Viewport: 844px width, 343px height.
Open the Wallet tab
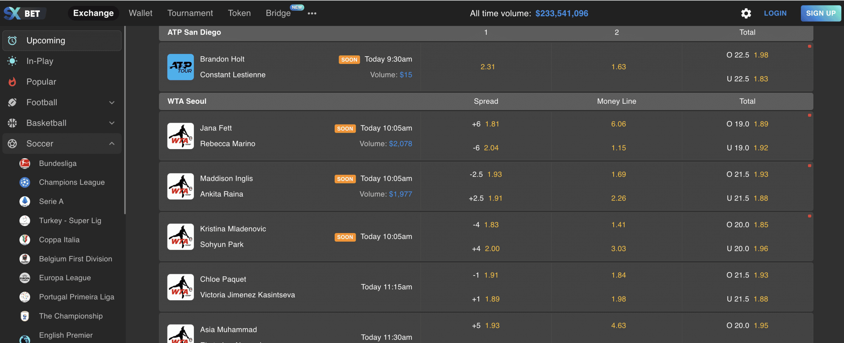pos(140,13)
